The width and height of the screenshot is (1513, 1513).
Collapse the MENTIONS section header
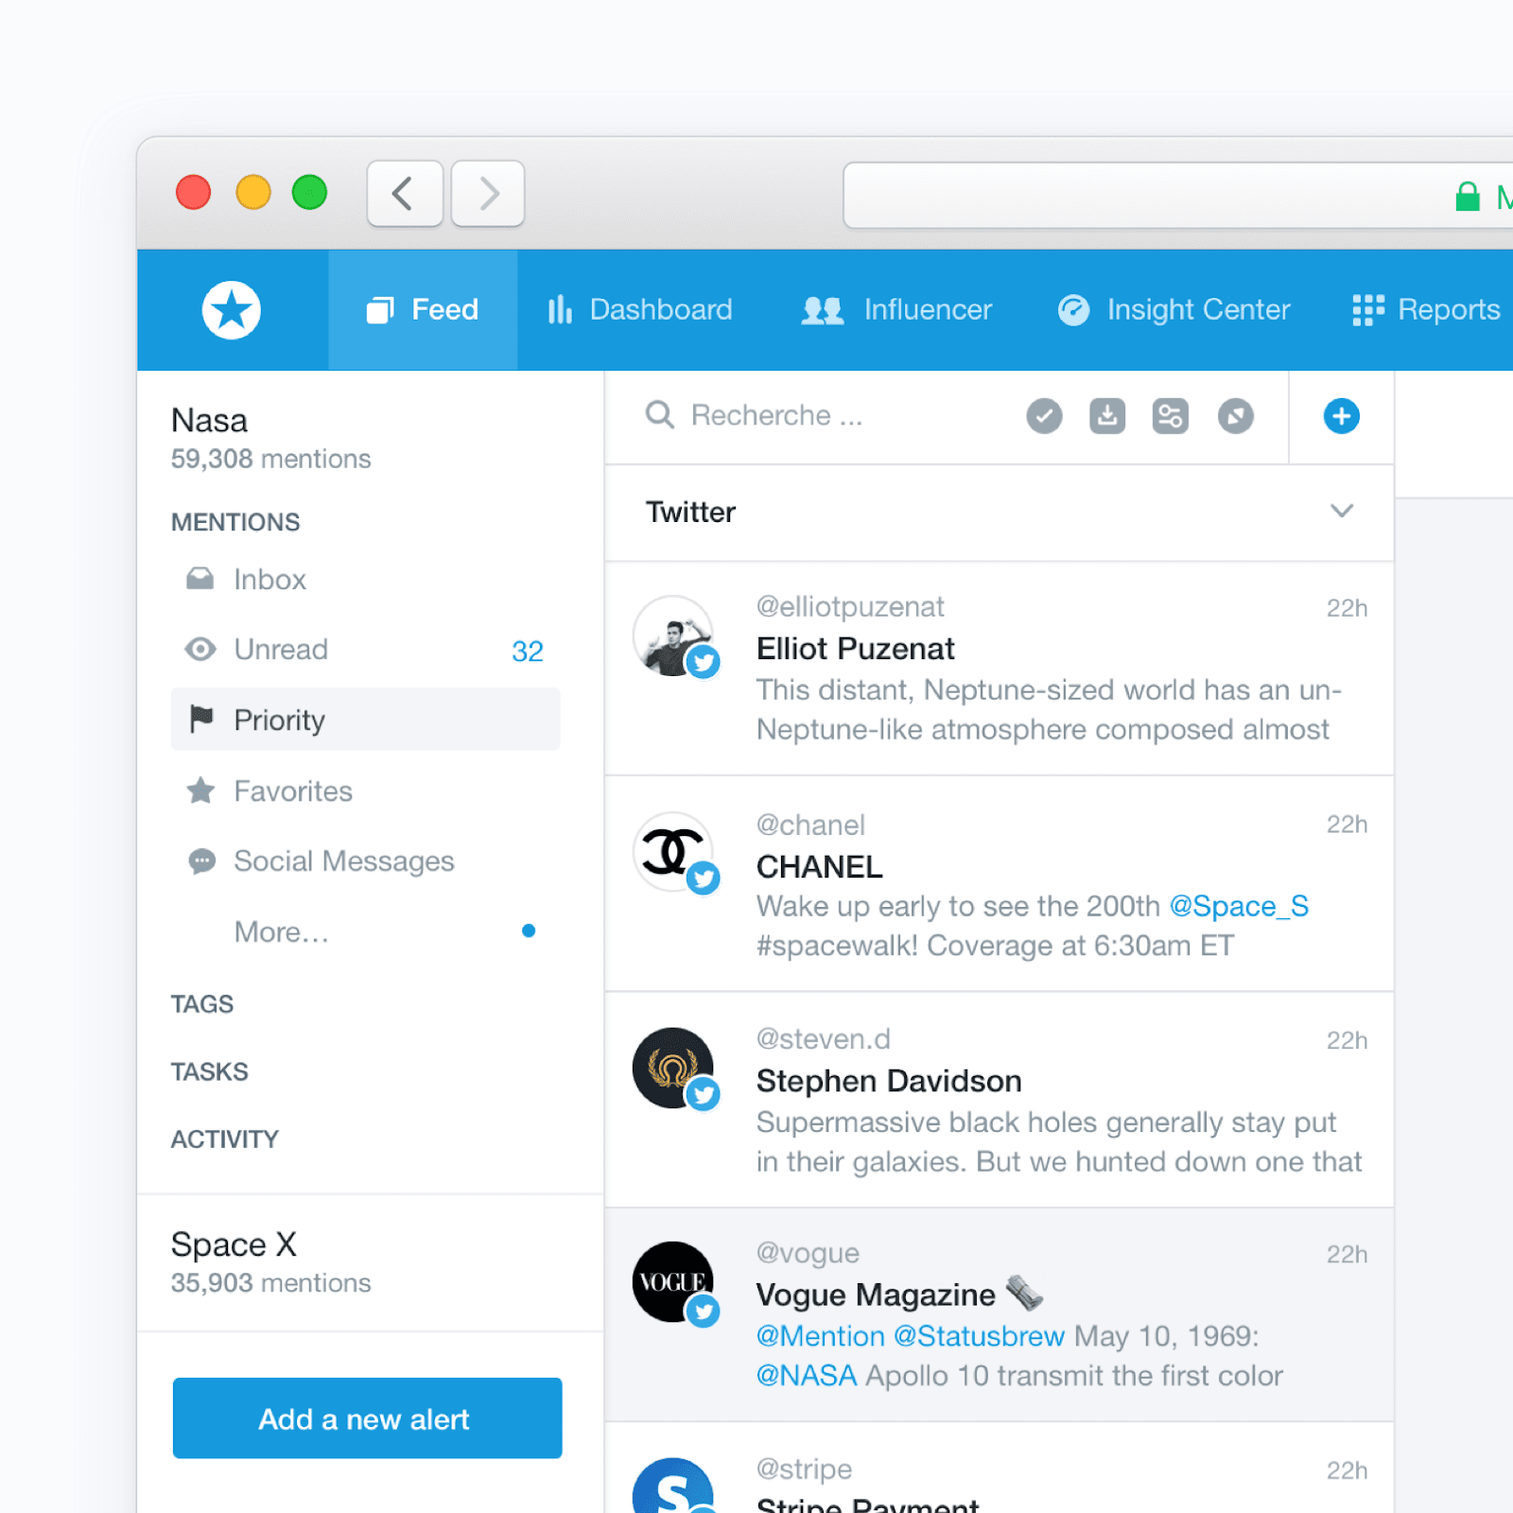click(x=235, y=522)
